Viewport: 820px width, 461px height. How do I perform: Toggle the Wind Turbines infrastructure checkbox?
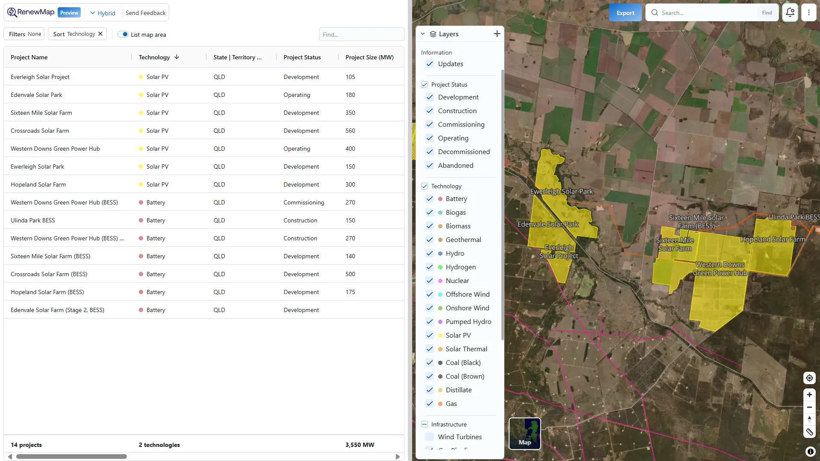[430, 437]
